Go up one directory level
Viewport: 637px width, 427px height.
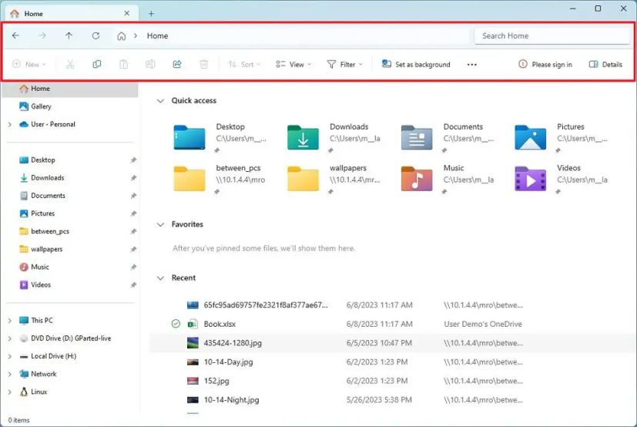point(69,35)
